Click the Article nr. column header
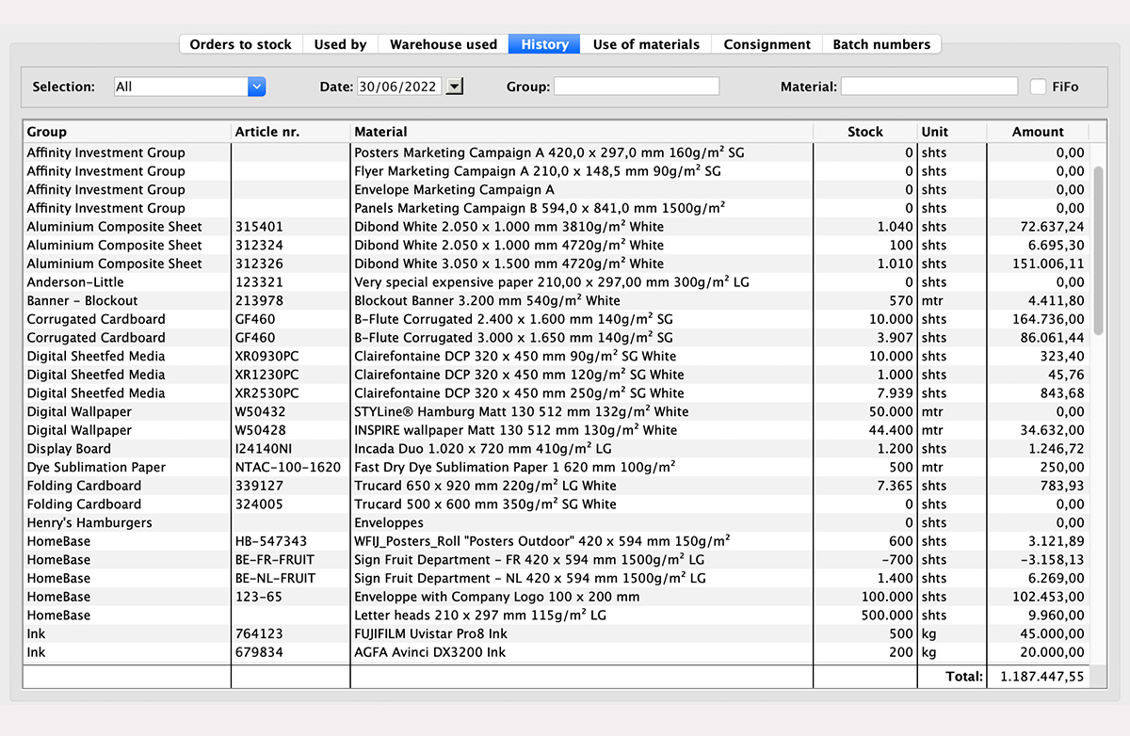The height and width of the screenshot is (736, 1130). pyautogui.click(x=266, y=132)
